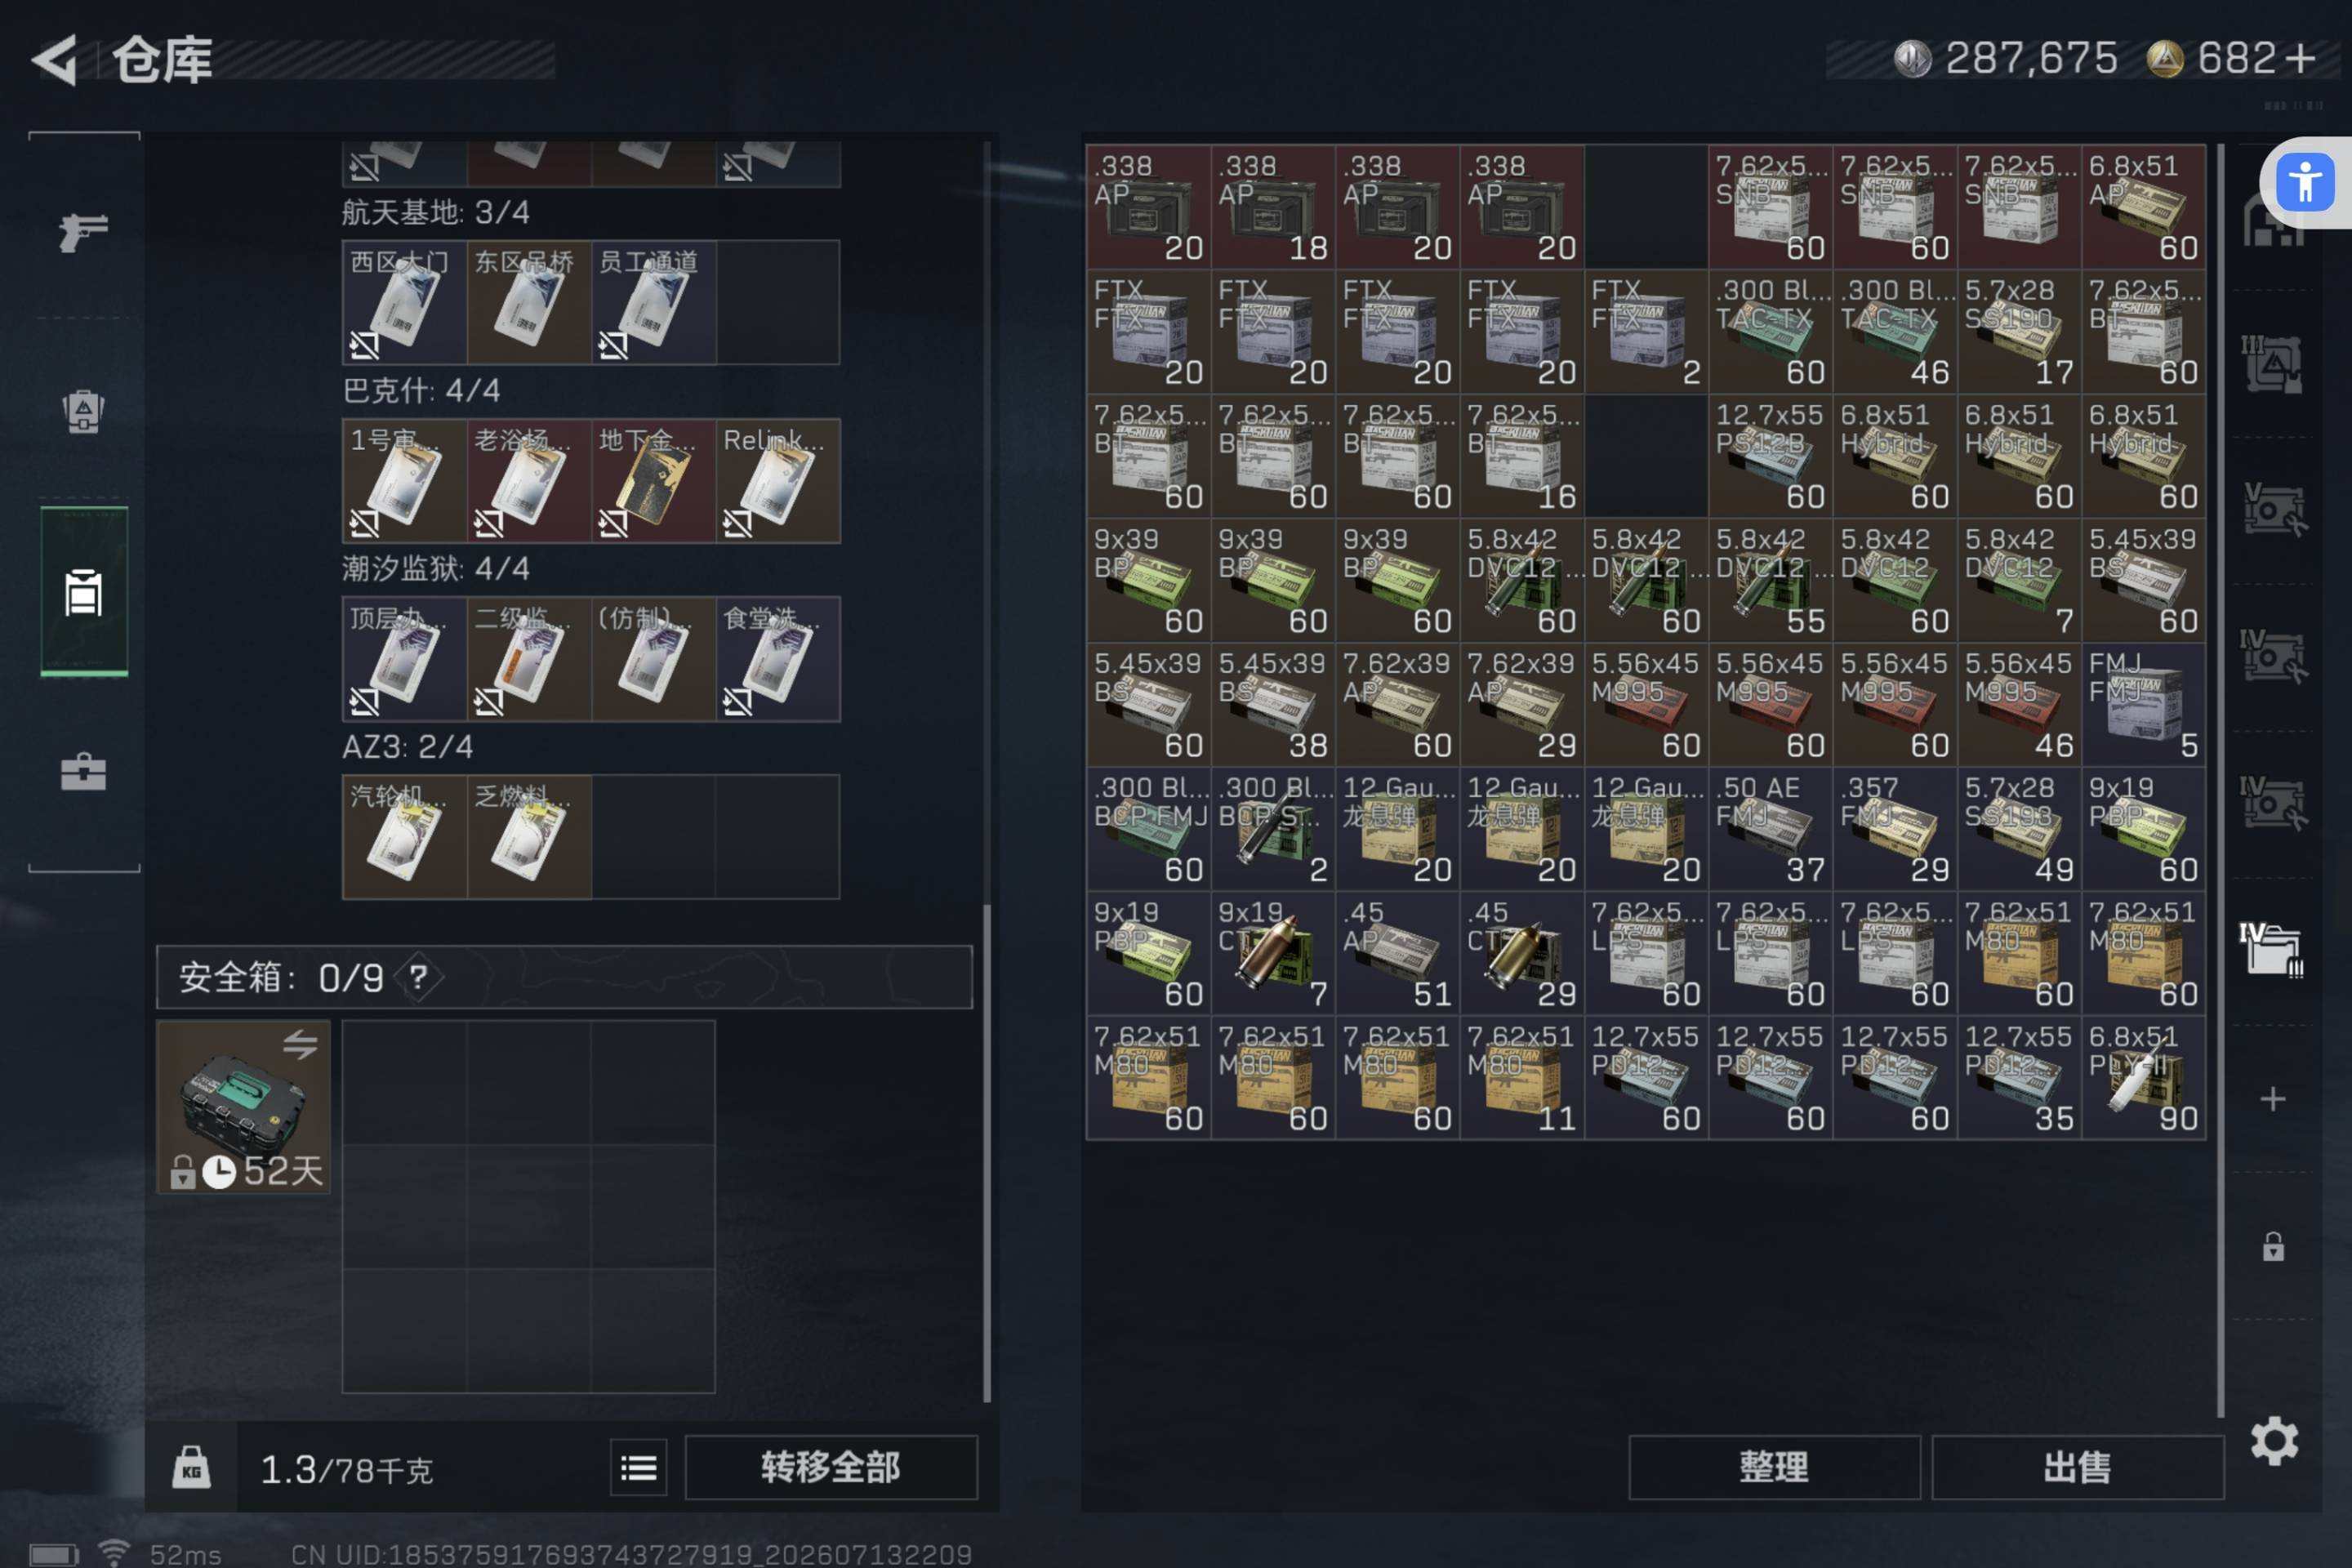Toggle the list view icon beside 转移全部
Screen dimensions: 2352x1568
[638, 1467]
